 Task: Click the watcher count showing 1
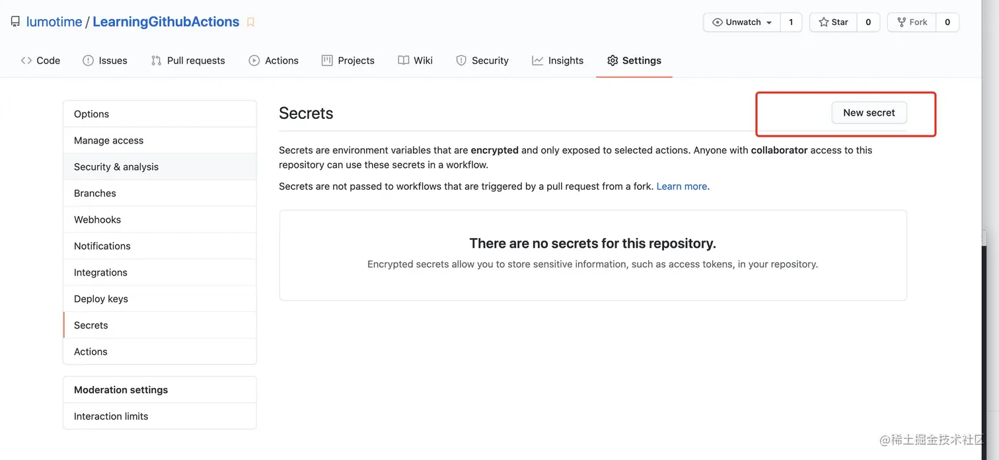pyautogui.click(x=791, y=22)
